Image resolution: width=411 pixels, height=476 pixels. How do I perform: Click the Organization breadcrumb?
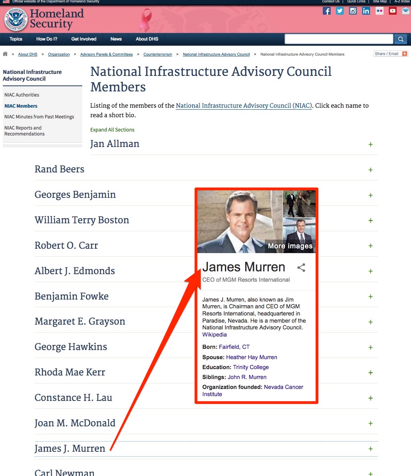(59, 54)
